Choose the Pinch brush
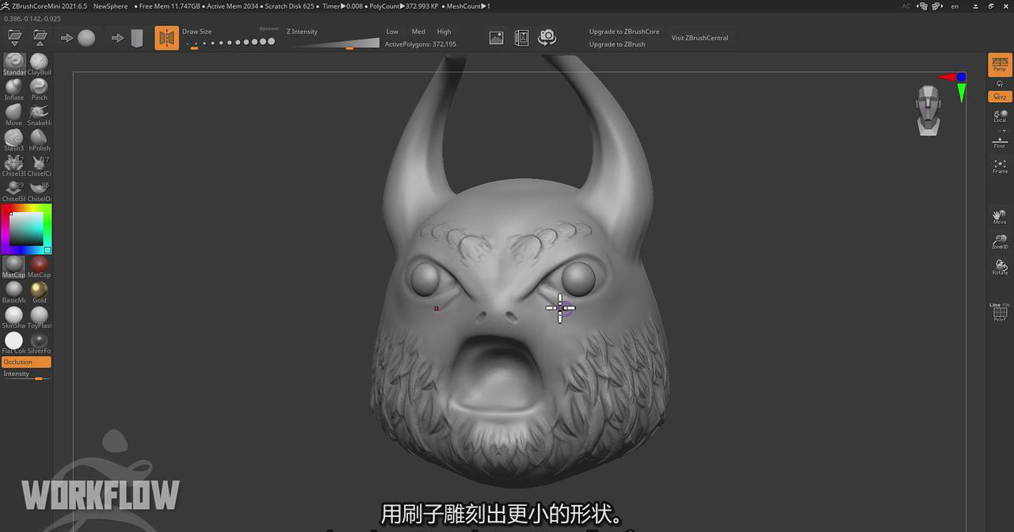The image size is (1014, 532). [x=40, y=90]
